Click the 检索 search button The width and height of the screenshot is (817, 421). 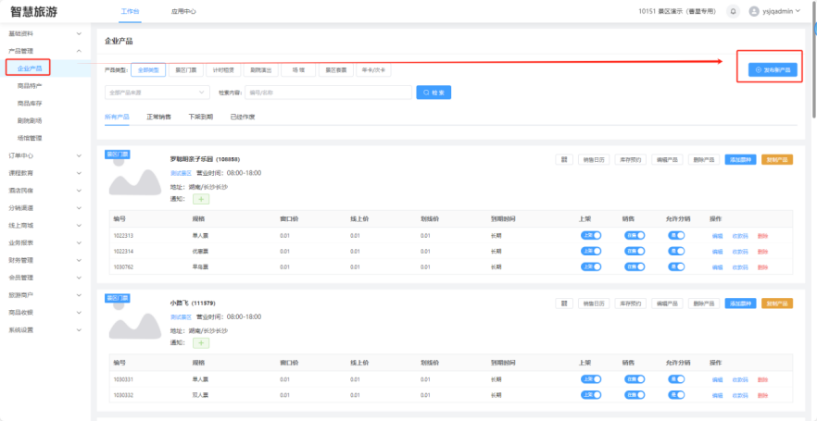[x=434, y=93]
